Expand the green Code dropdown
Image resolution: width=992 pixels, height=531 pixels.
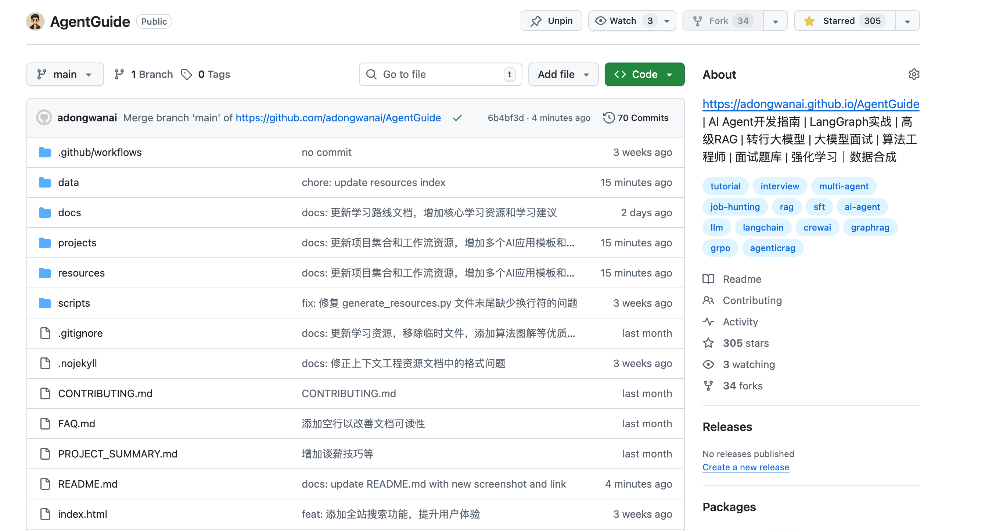(644, 74)
